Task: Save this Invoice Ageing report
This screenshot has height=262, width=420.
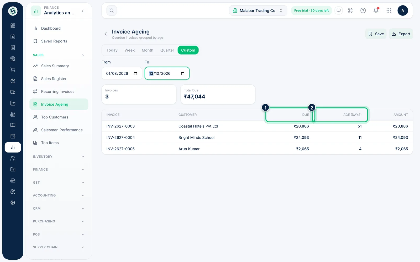Action: 376,34
